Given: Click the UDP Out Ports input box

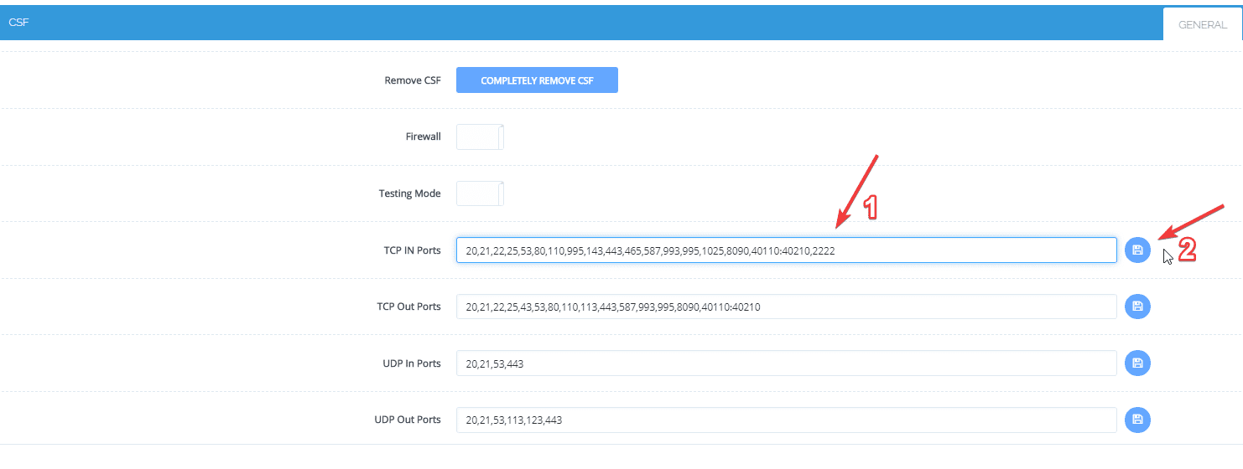Looking at the screenshot, I should (x=786, y=420).
